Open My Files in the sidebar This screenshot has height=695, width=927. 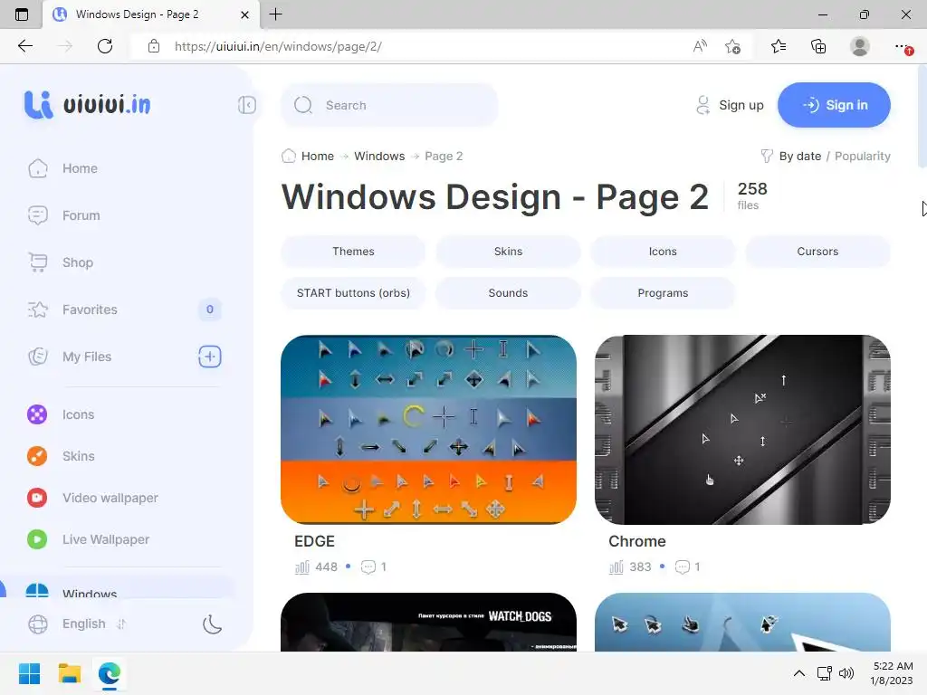pyautogui.click(x=87, y=357)
